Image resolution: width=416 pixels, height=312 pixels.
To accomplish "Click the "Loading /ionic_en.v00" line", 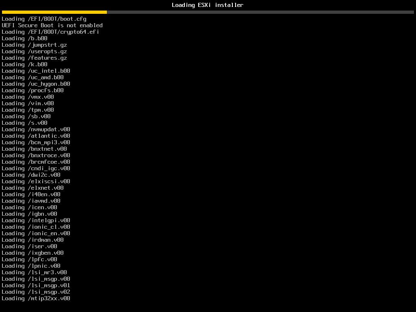I will 36,233.
